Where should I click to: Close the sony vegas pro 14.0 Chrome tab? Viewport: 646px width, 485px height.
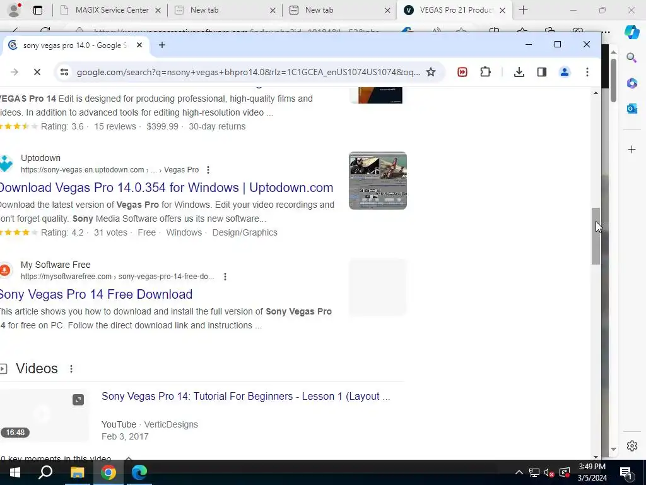[x=139, y=45]
